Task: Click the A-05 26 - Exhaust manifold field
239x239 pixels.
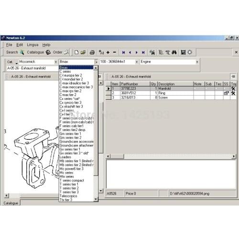Action: (x=33, y=68)
